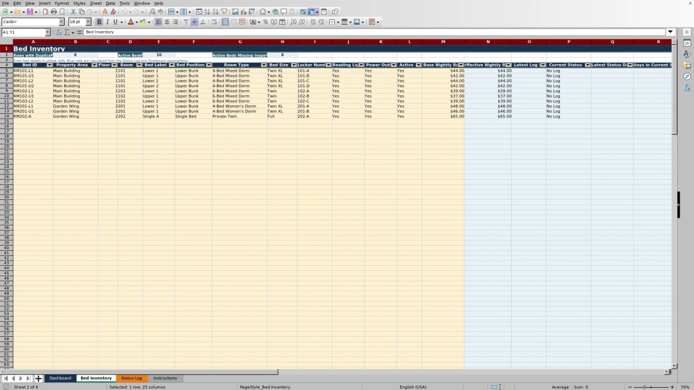Toggle Bold formatting button
Image resolution: width=694 pixels, height=390 pixels.
(x=99, y=22)
